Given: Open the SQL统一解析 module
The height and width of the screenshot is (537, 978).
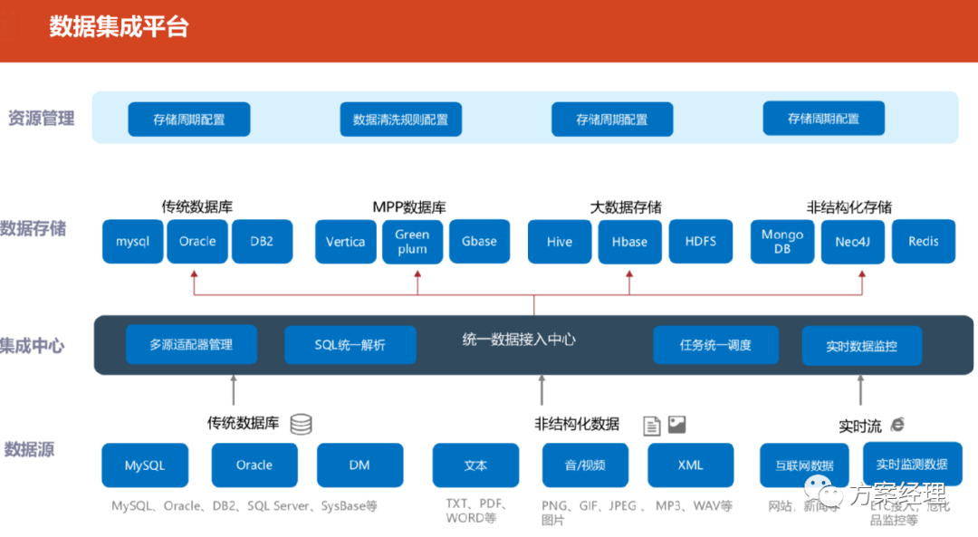Looking at the screenshot, I should (x=350, y=344).
